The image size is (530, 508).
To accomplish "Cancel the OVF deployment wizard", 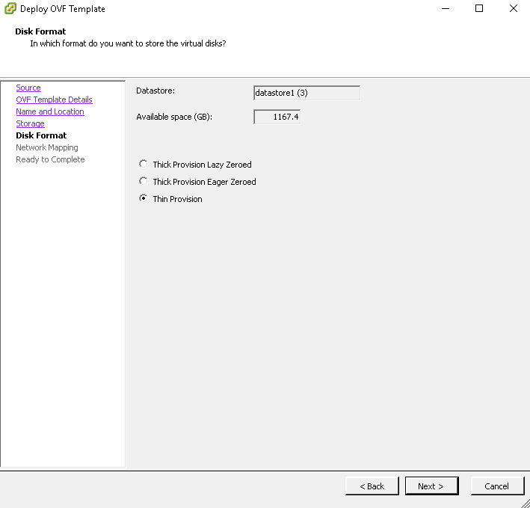I will tap(498, 486).
